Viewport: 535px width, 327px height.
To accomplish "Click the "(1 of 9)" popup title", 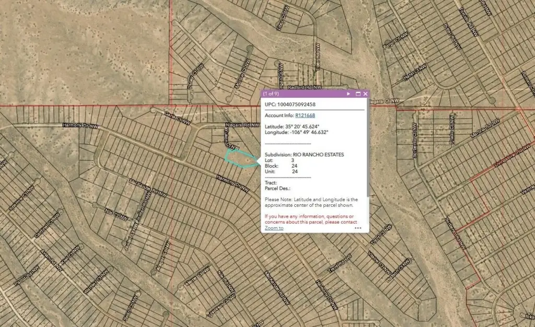I will coord(271,94).
